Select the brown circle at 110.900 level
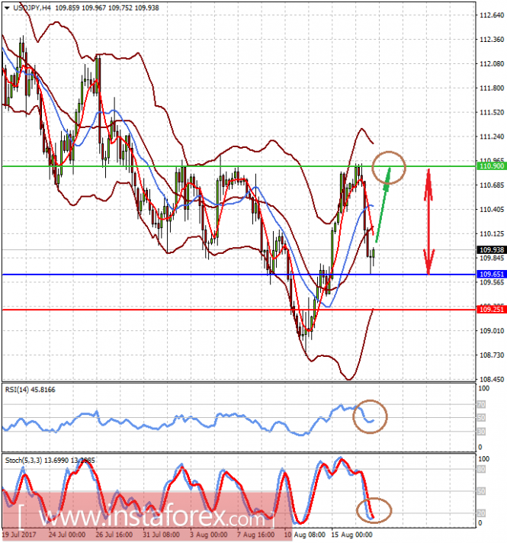Image resolution: width=507 pixels, height=543 pixels. [x=389, y=168]
